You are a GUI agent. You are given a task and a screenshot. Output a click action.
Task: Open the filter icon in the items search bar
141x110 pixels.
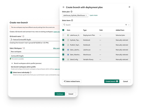pos(126,25)
